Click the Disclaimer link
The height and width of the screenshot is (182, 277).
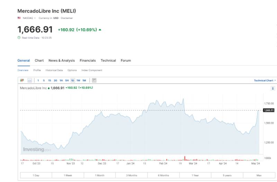[68, 18]
